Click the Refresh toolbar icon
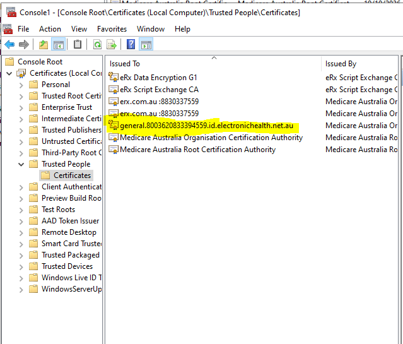The width and height of the screenshot is (403, 344). point(97,45)
